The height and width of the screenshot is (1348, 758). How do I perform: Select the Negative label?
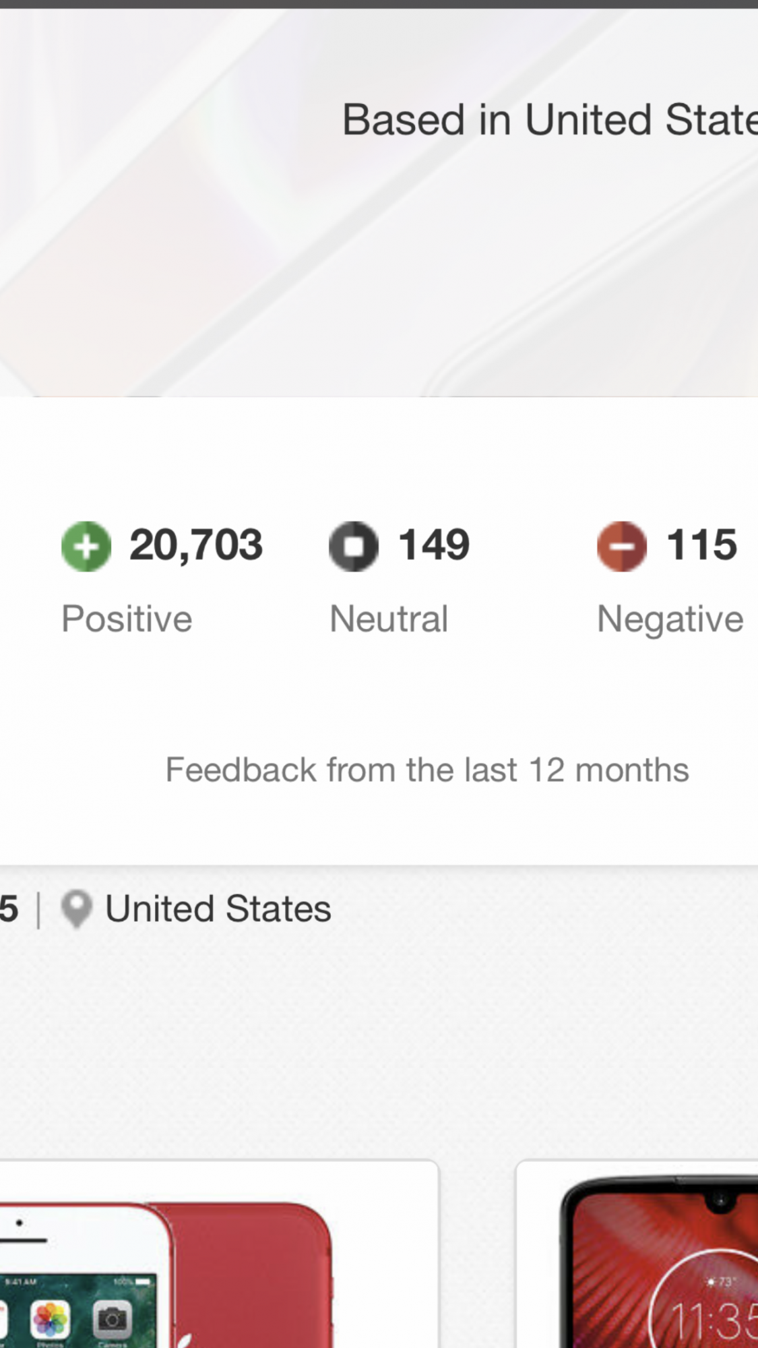(x=670, y=620)
